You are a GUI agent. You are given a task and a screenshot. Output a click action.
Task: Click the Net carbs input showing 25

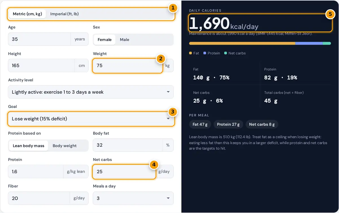(x=124, y=172)
